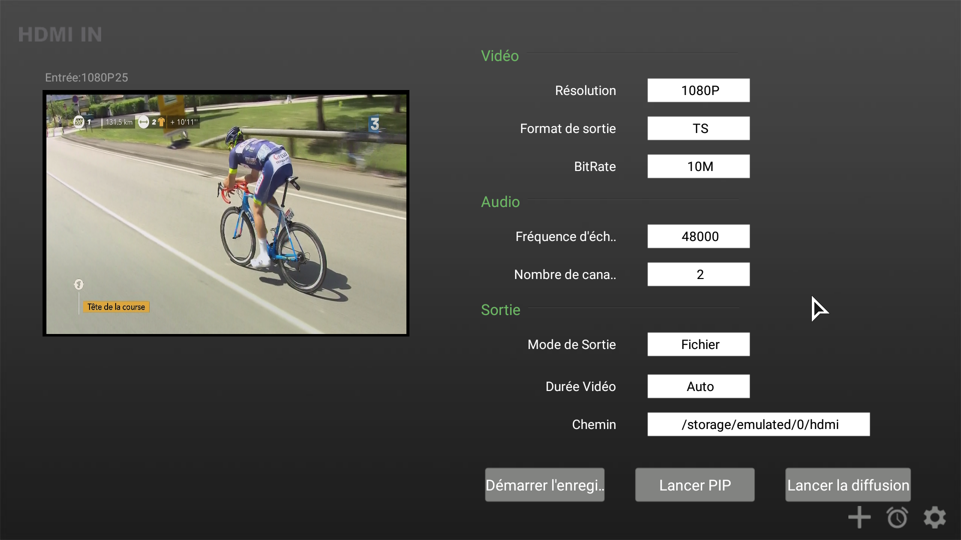Open the BitRate 10M selector
961x540 pixels.
tap(698, 166)
